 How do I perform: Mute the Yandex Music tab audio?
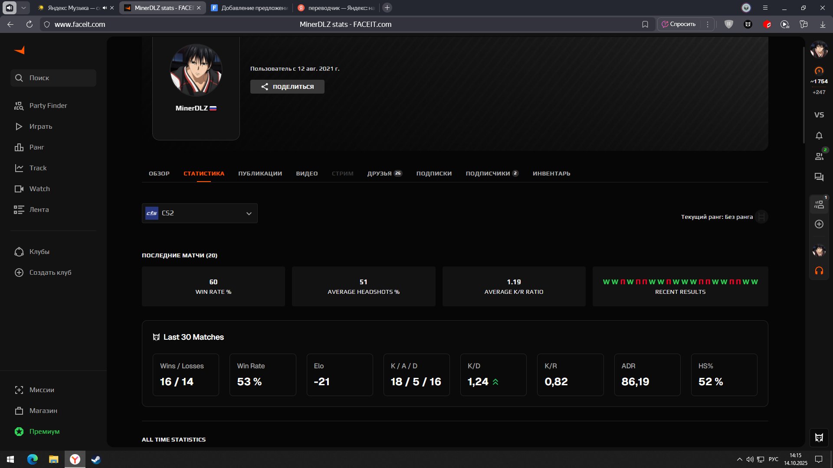coord(105,8)
